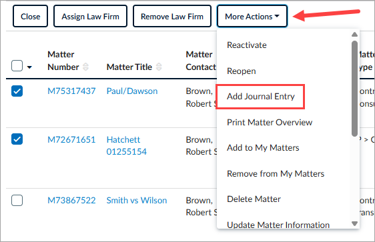This screenshot has width=375, height=242.
Task: Choose Reopen from the menu
Action: click(x=242, y=71)
